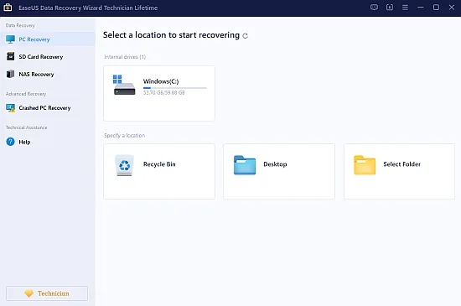Close the EaseUS Data Recovery window

[452, 8]
